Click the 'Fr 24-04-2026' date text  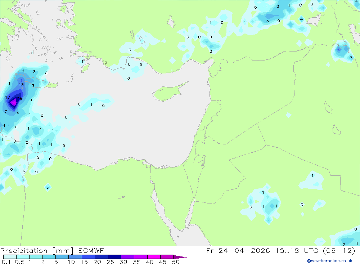238,250
